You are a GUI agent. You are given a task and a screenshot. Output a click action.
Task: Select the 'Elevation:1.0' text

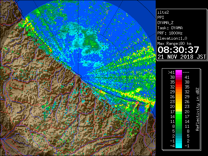[x=172, y=38]
